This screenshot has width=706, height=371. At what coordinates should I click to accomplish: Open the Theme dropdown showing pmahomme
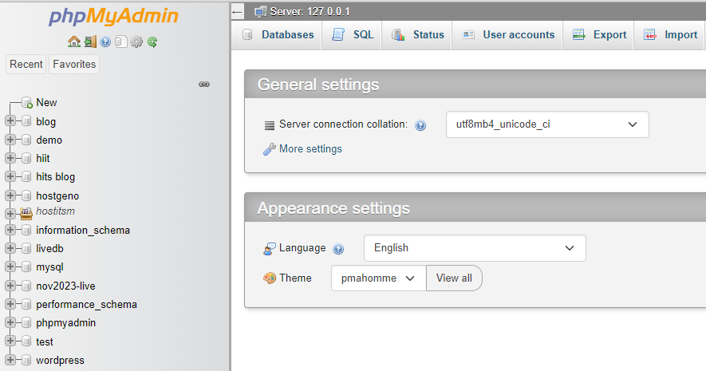click(x=379, y=278)
